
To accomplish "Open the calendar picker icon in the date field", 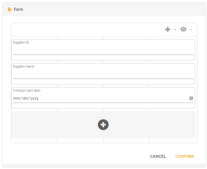I will click(x=191, y=98).
